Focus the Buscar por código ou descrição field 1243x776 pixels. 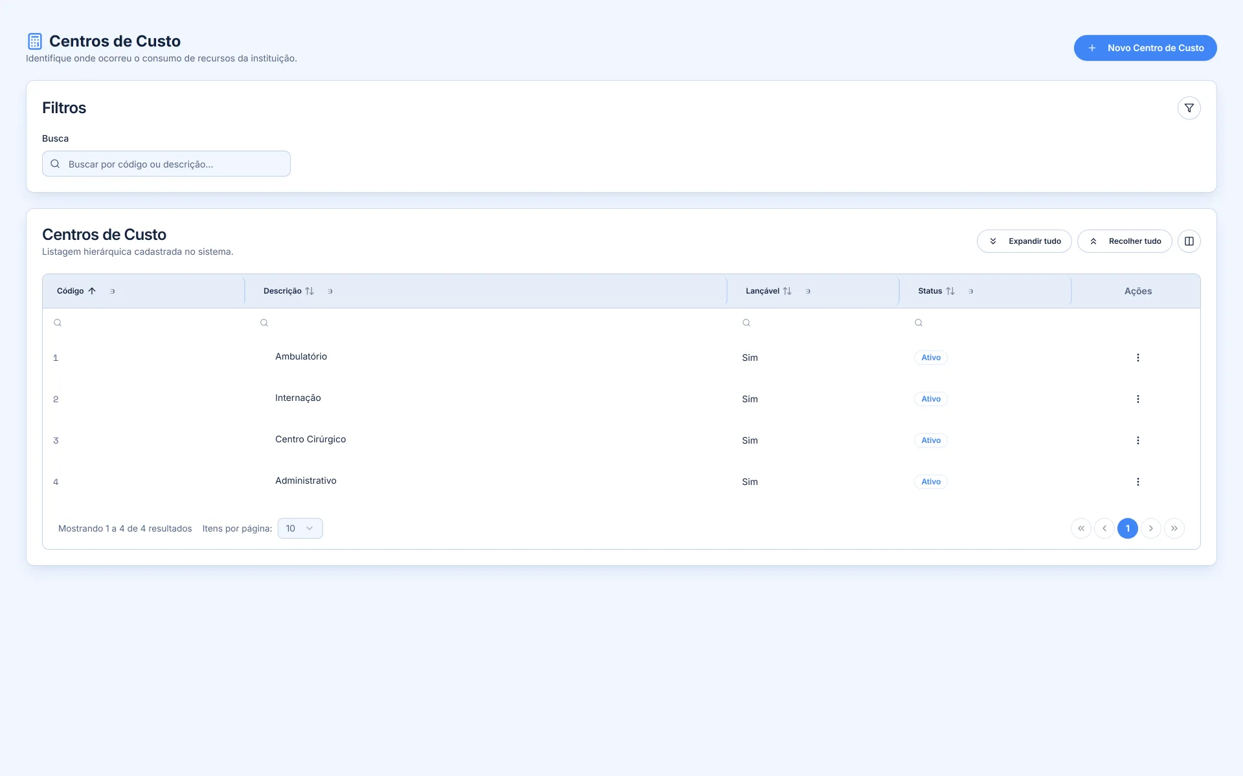click(x=166, y=164)
